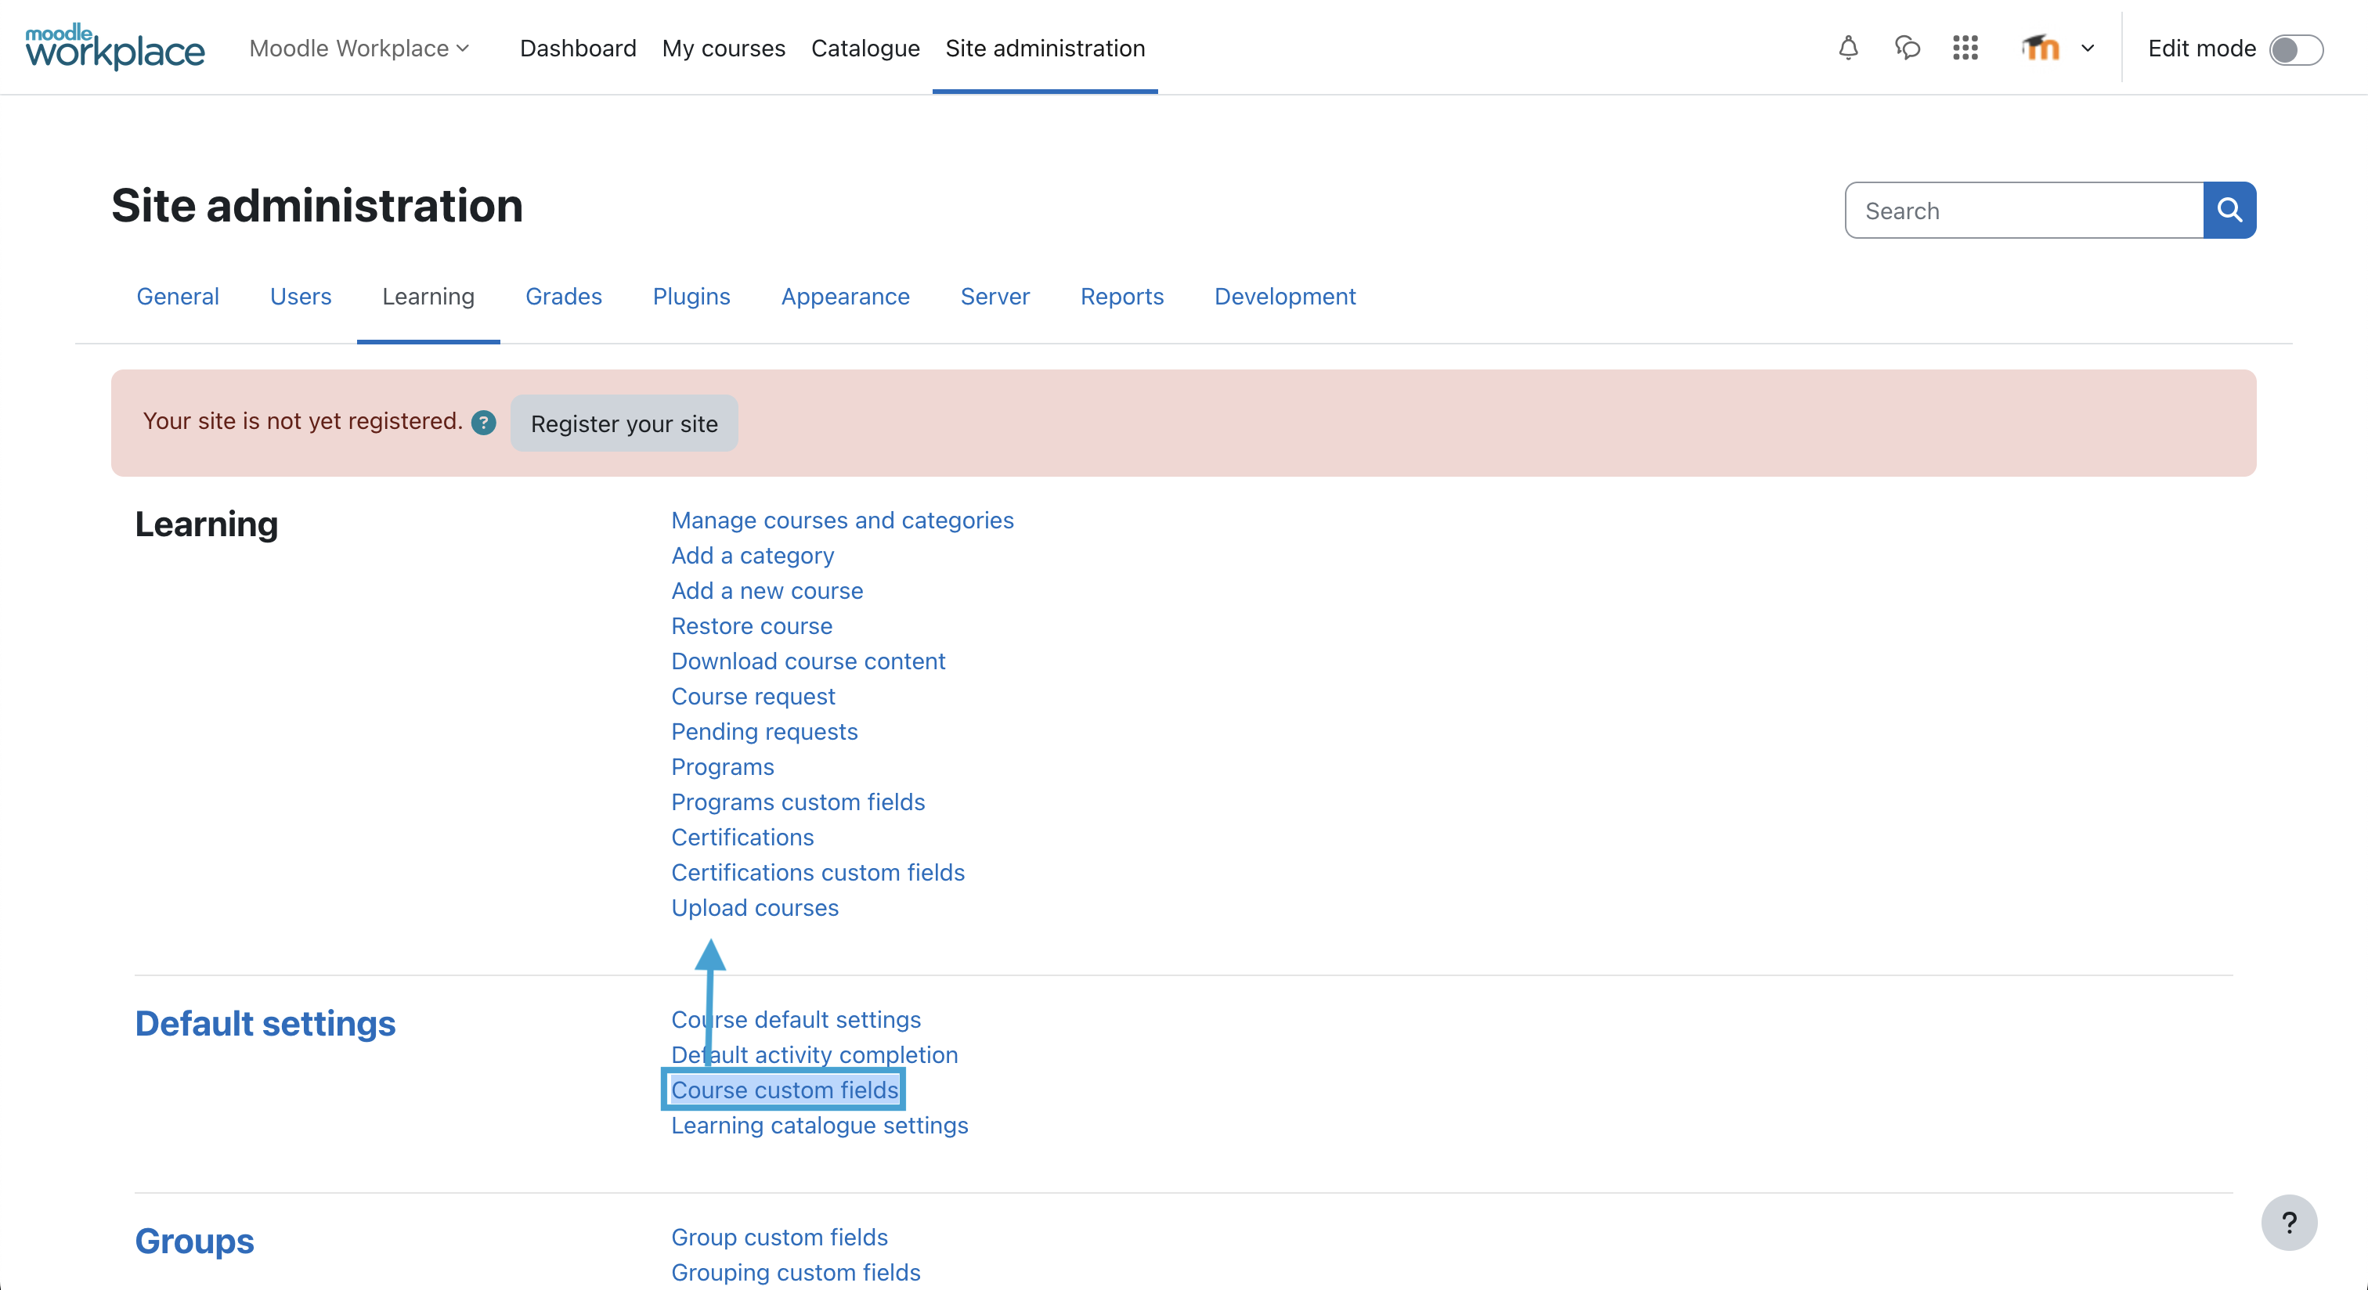Open the Restore course link
Image resolution: width=2368 pixels, height=1290 pixels.
752,625
